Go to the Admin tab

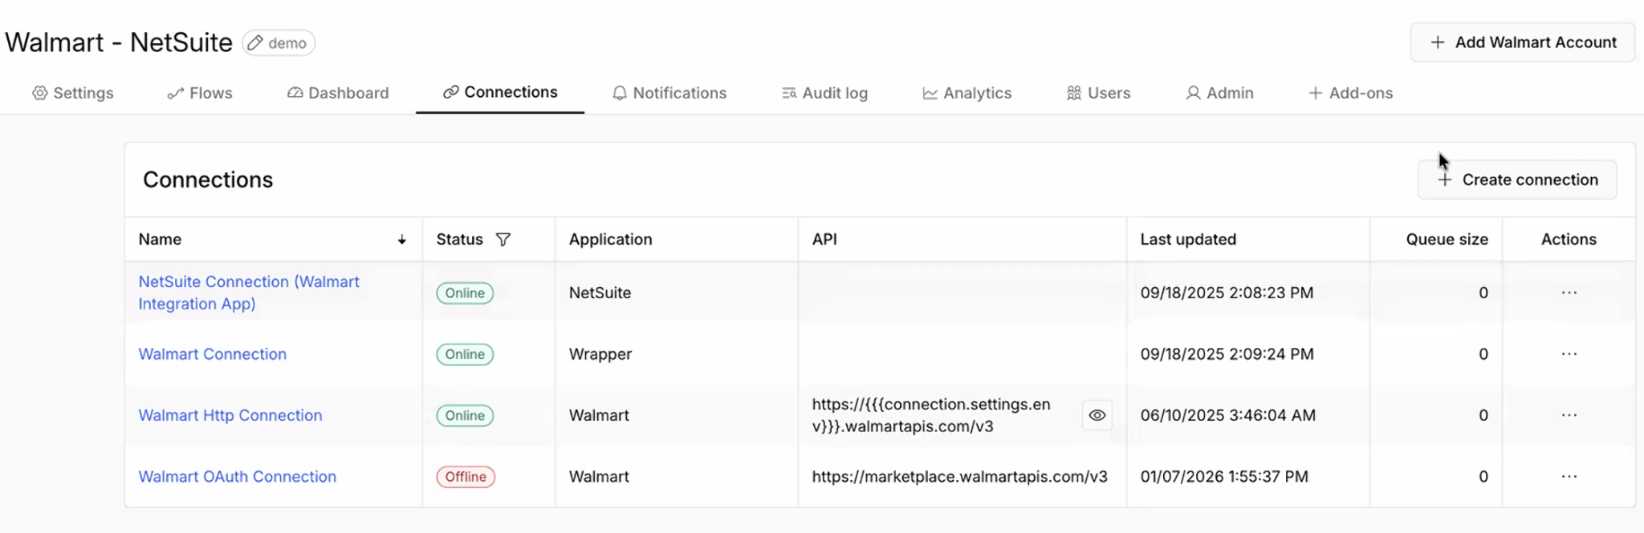pos(1220,93)
